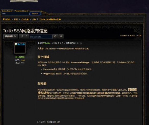Open author Akalix profile link
Viewport: 149px width, 125px height.
tap(47, 43)
